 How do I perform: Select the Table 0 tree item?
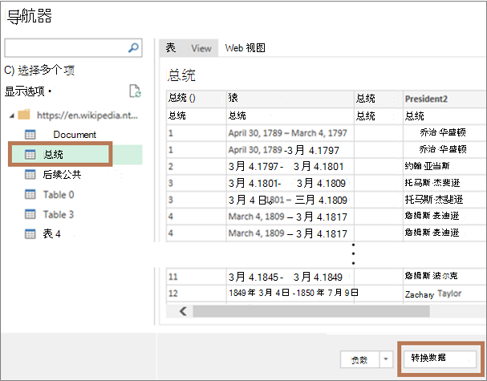pyautogui.click(x=59, y=194)
